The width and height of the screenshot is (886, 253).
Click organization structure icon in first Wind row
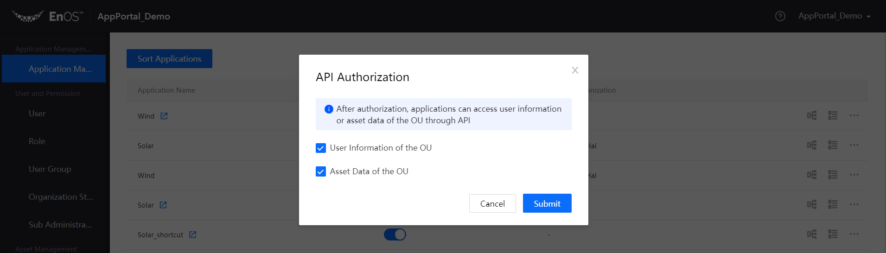[812, 115]
